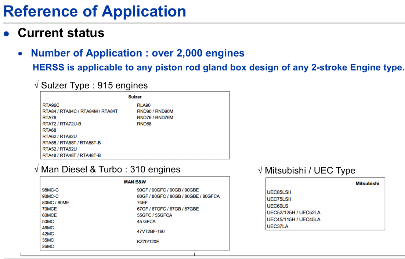Click '67GF / 67GFC / 67GB / 67GBE' row
The height and width of the screenshot is (259, 405).
(168, 209)
